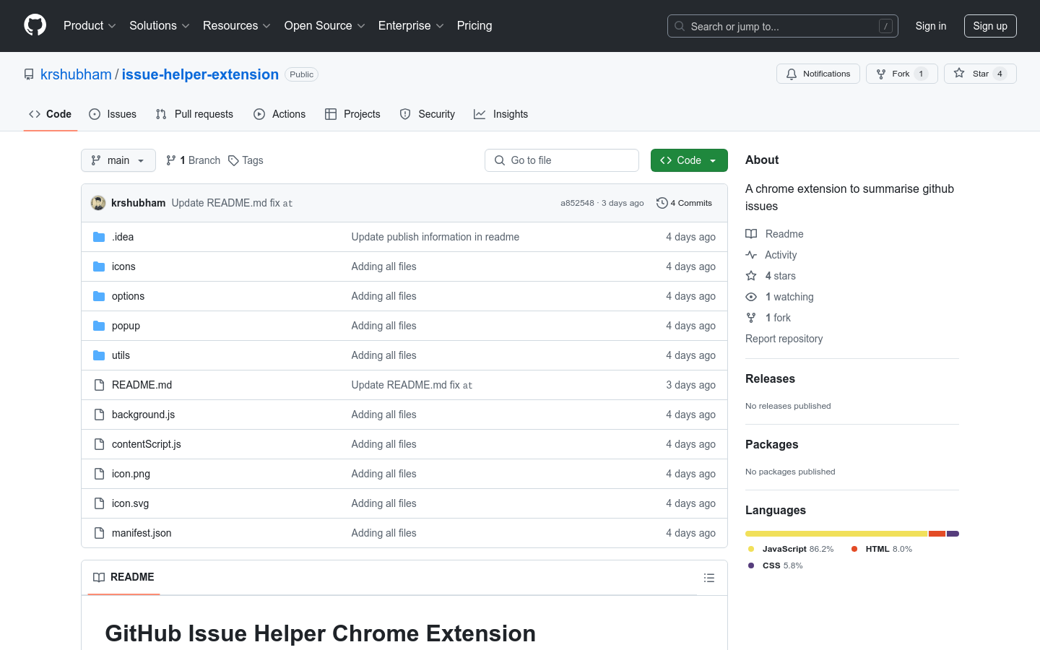Expand the Enterprise menu
Viewport: 1040px width, 650px height.
[x=411, y=26]
